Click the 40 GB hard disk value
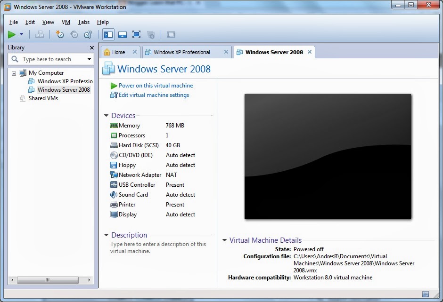Screen dimensions: 443x302 (172, 145)
